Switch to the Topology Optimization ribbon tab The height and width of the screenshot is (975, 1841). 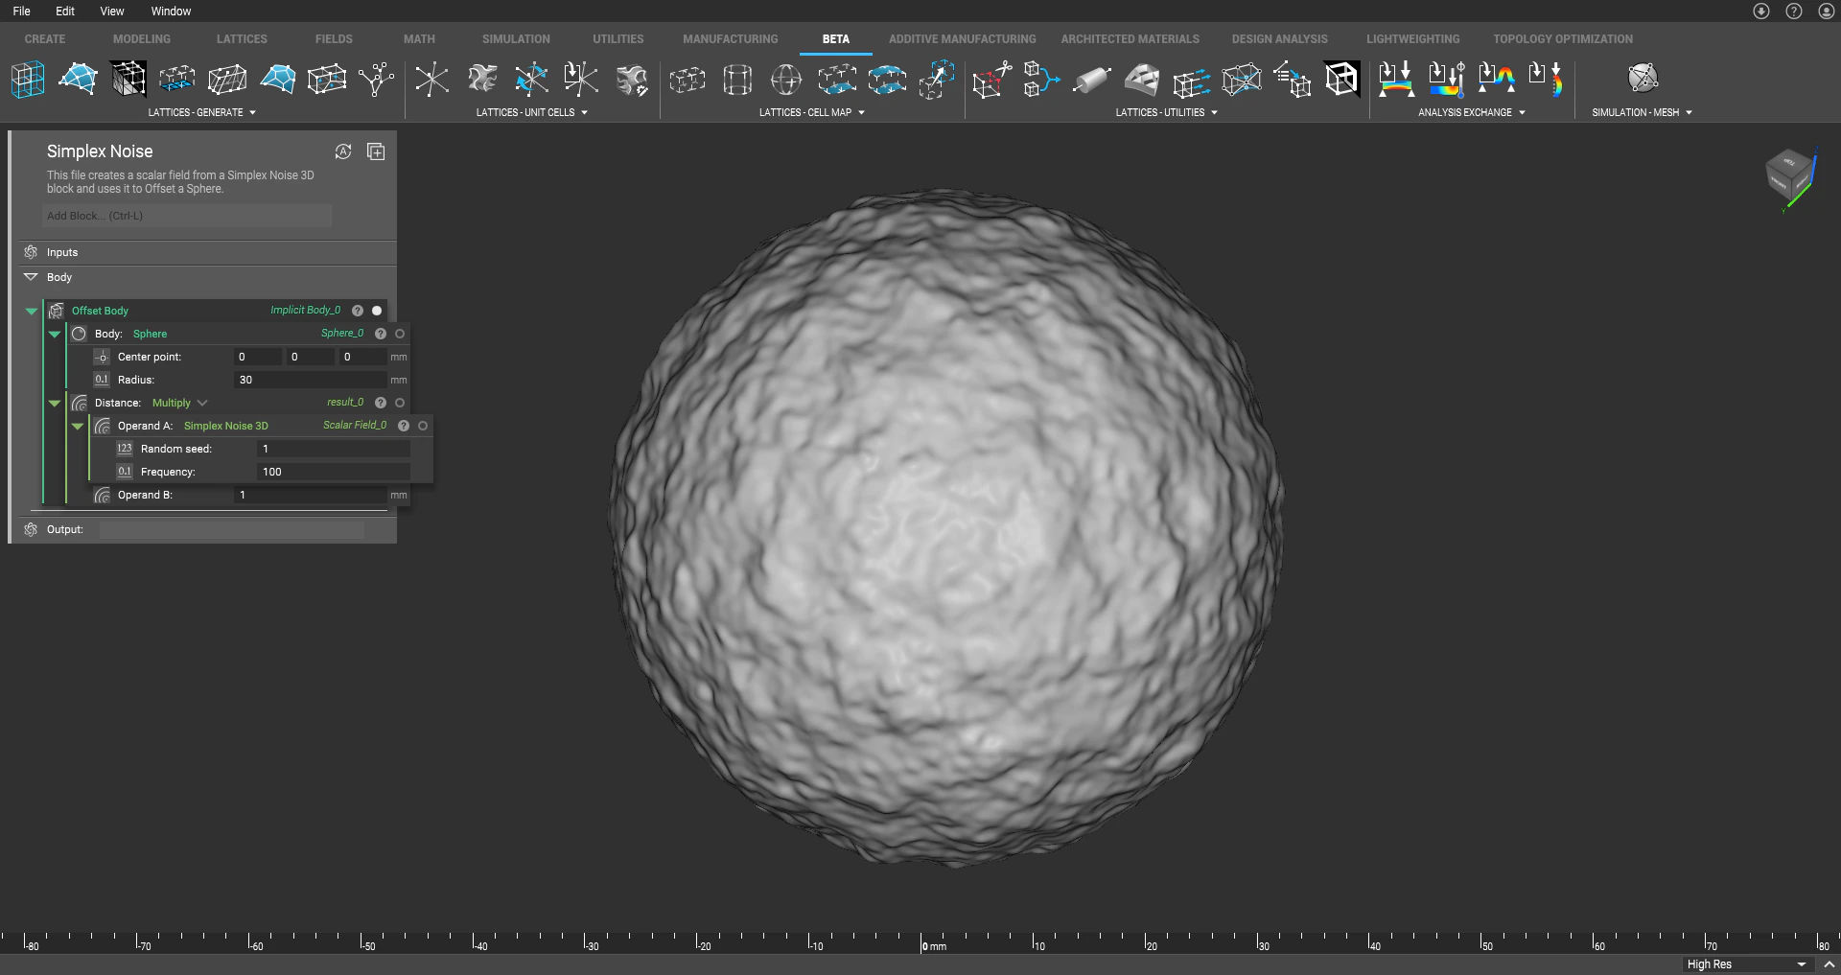(1562, 38)
